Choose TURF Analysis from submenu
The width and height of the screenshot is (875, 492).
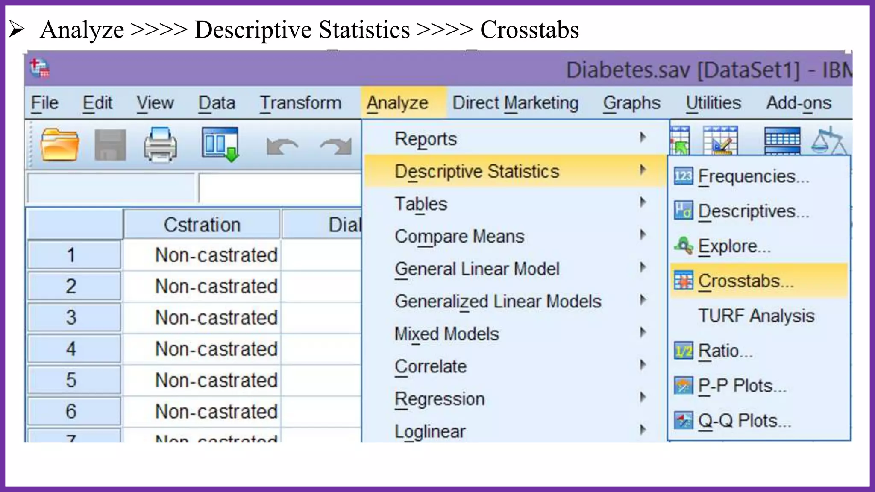coord(759,316)
